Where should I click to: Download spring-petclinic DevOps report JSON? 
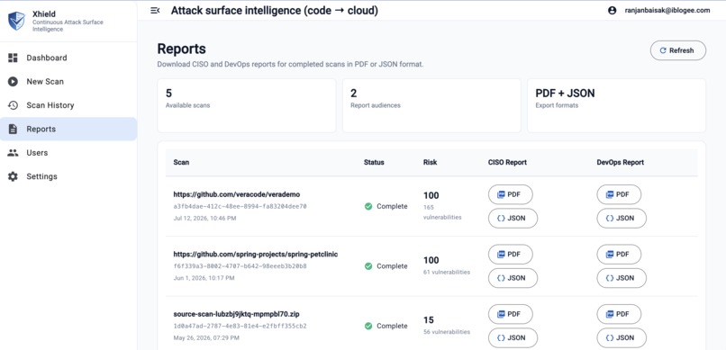pyautogui.click(x=622, y=278)
